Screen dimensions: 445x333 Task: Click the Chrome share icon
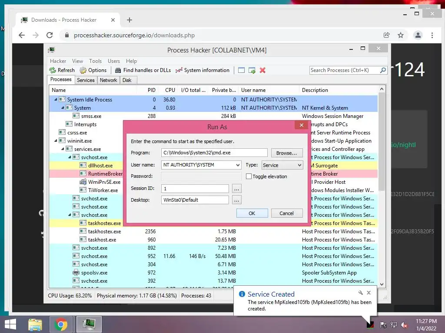click(x=386, y=35)
